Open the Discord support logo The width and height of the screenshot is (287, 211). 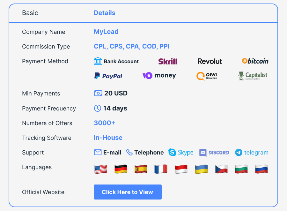[x=214, y=153]
